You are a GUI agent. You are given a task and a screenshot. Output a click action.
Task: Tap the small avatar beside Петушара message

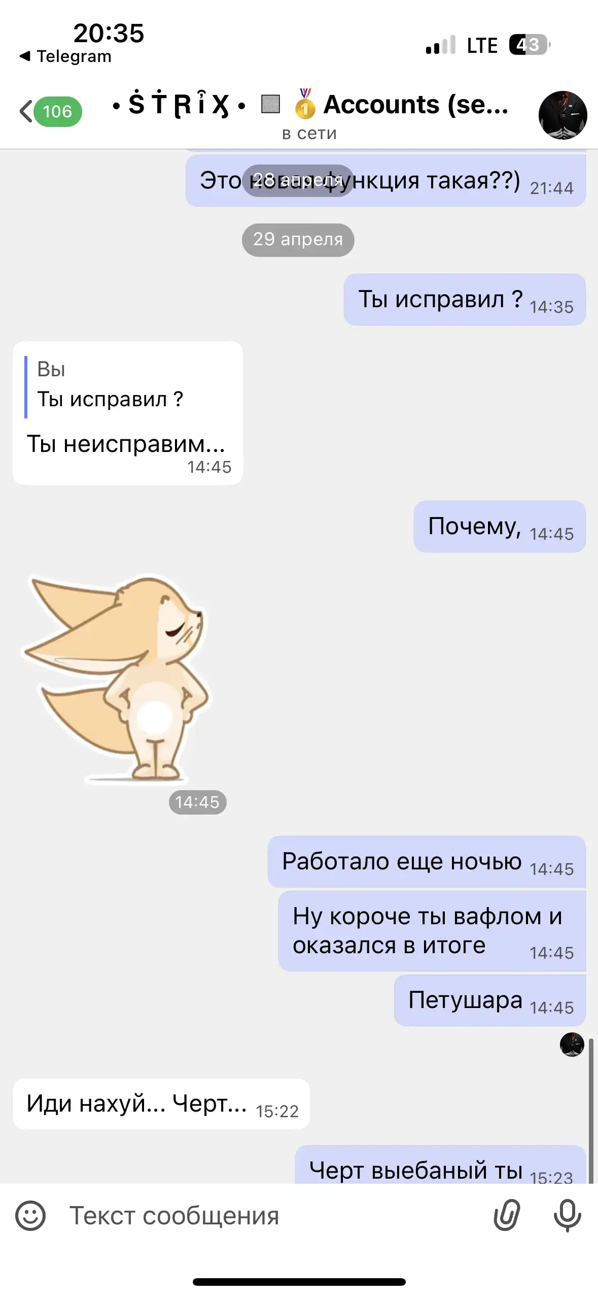tap(572, 1045)
